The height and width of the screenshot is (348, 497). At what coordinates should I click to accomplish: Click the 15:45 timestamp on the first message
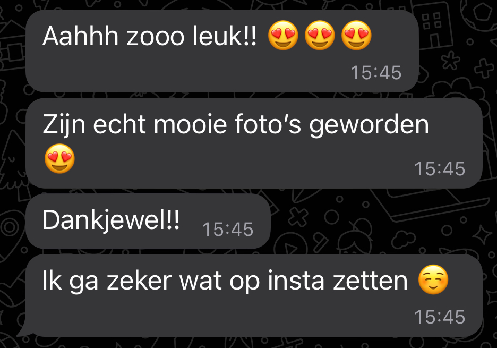click(x=376, y=73)
